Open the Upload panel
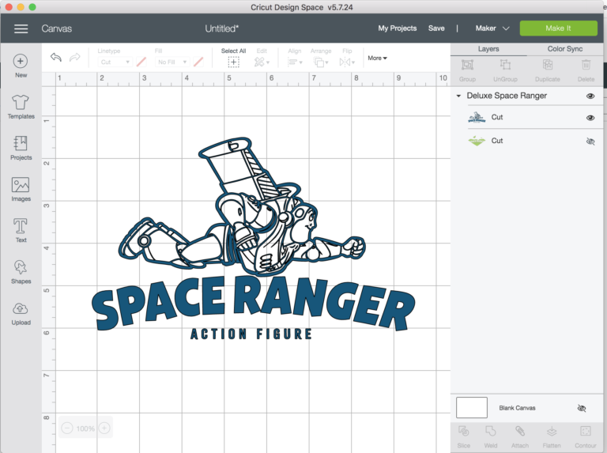 [21, 314]
